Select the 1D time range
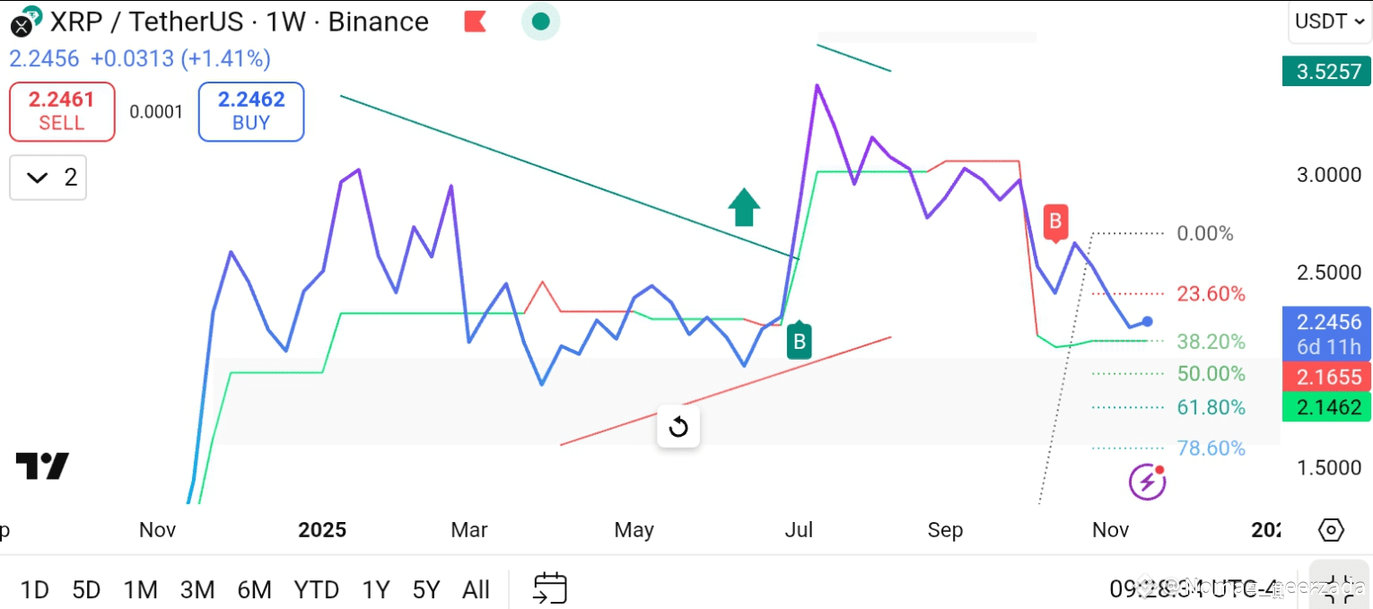Viewport: 1373px width, 609px height. point(34,589)
